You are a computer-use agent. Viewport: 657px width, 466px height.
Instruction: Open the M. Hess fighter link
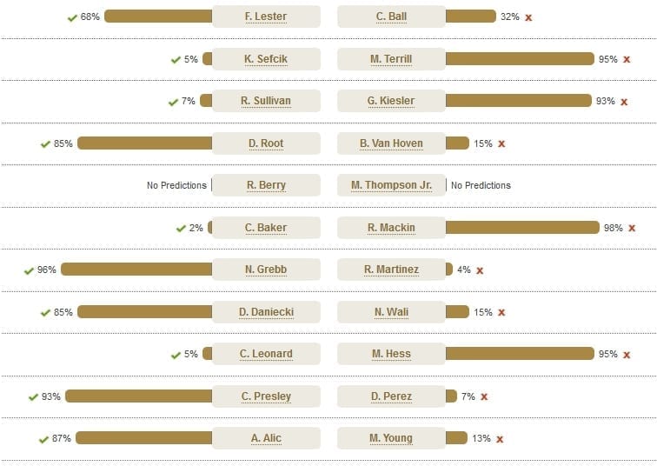click(x=391, y=354)
